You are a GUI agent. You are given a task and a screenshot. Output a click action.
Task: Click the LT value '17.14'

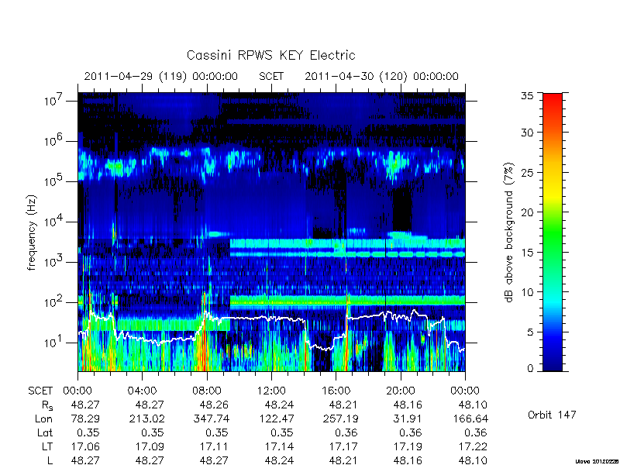click(x=279, y=446)
